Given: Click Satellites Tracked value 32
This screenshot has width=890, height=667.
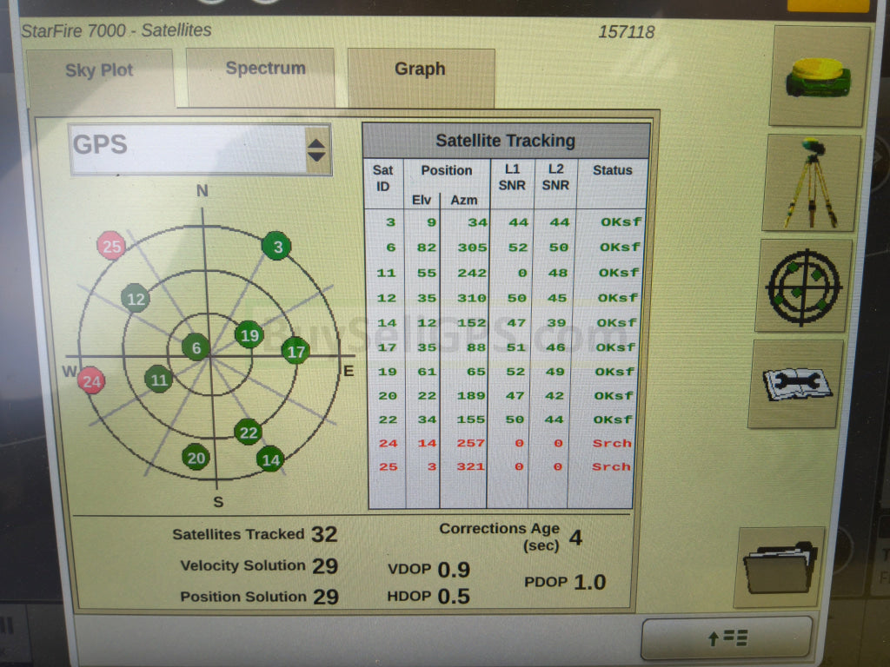Looking at the screenshot, I should coord(324,534).
